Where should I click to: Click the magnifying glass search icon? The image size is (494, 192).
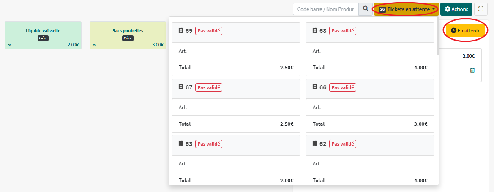[366, 9]
